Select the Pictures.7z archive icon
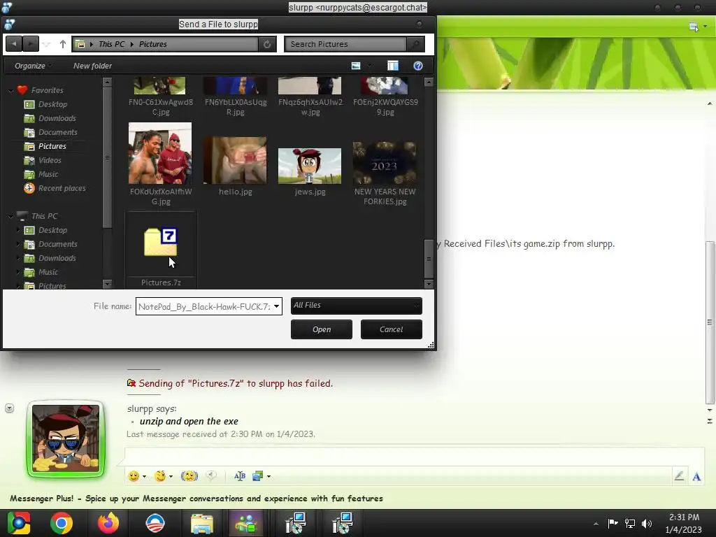The height and width of the screenshot is (537, 716). [161, 242]
